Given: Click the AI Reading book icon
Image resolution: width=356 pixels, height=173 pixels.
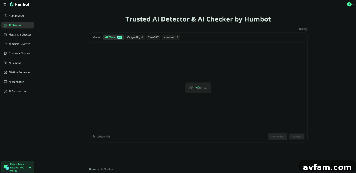Looking at the screenshot, I should (5, 63).
